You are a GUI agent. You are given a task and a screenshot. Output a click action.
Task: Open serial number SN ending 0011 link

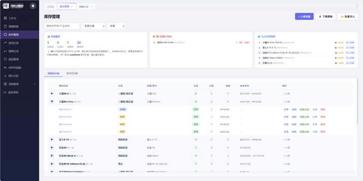click(65, 110)
